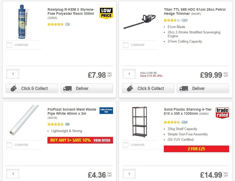Click the truck icon on Rawlplug Deliver button

[x=67, y=88]
